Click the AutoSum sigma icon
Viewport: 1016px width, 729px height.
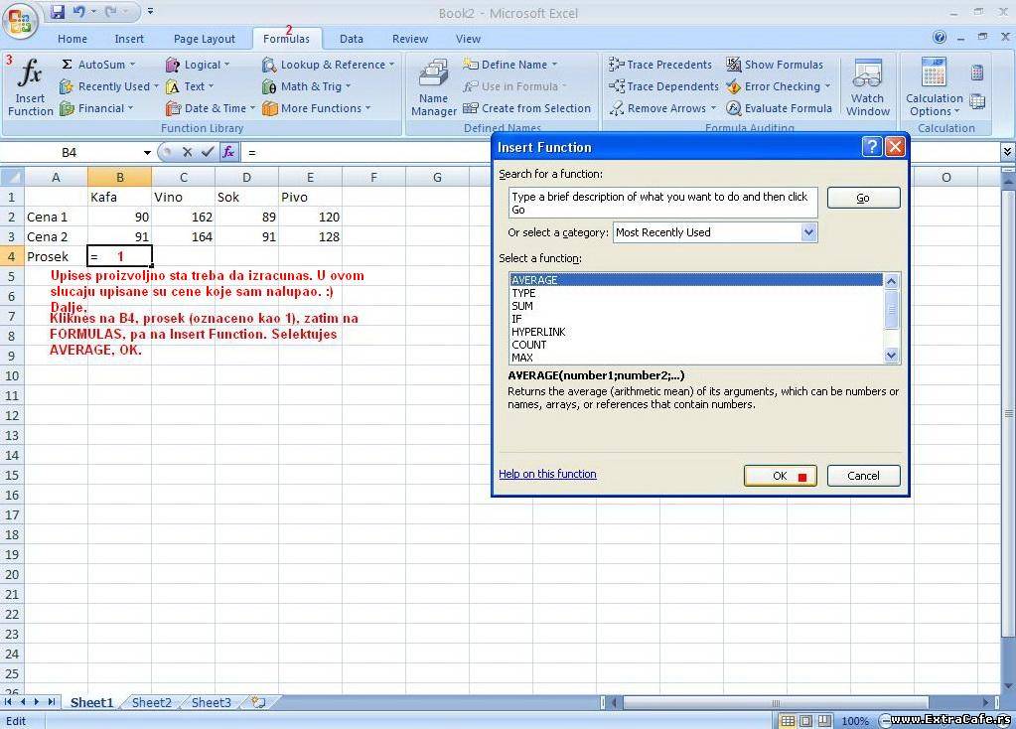pos(67,65)
